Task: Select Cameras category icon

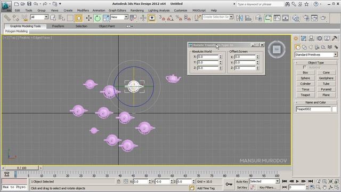Action: coord(317,47)
